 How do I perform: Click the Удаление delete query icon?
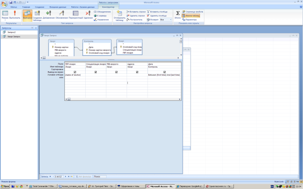point(88,15)
